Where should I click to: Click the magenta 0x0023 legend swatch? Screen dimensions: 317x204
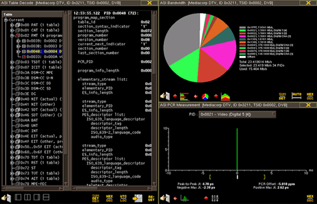(x=243, y=36)
